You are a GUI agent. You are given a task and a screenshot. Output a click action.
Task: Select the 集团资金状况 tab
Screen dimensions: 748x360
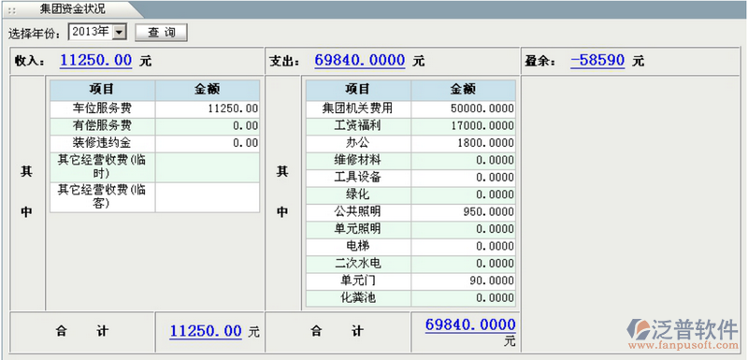73,8
